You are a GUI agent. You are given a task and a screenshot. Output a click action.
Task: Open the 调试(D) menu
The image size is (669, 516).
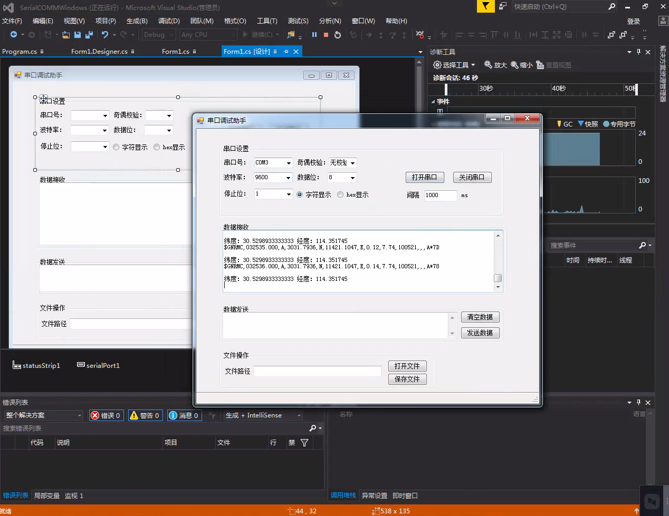[169, 21]
